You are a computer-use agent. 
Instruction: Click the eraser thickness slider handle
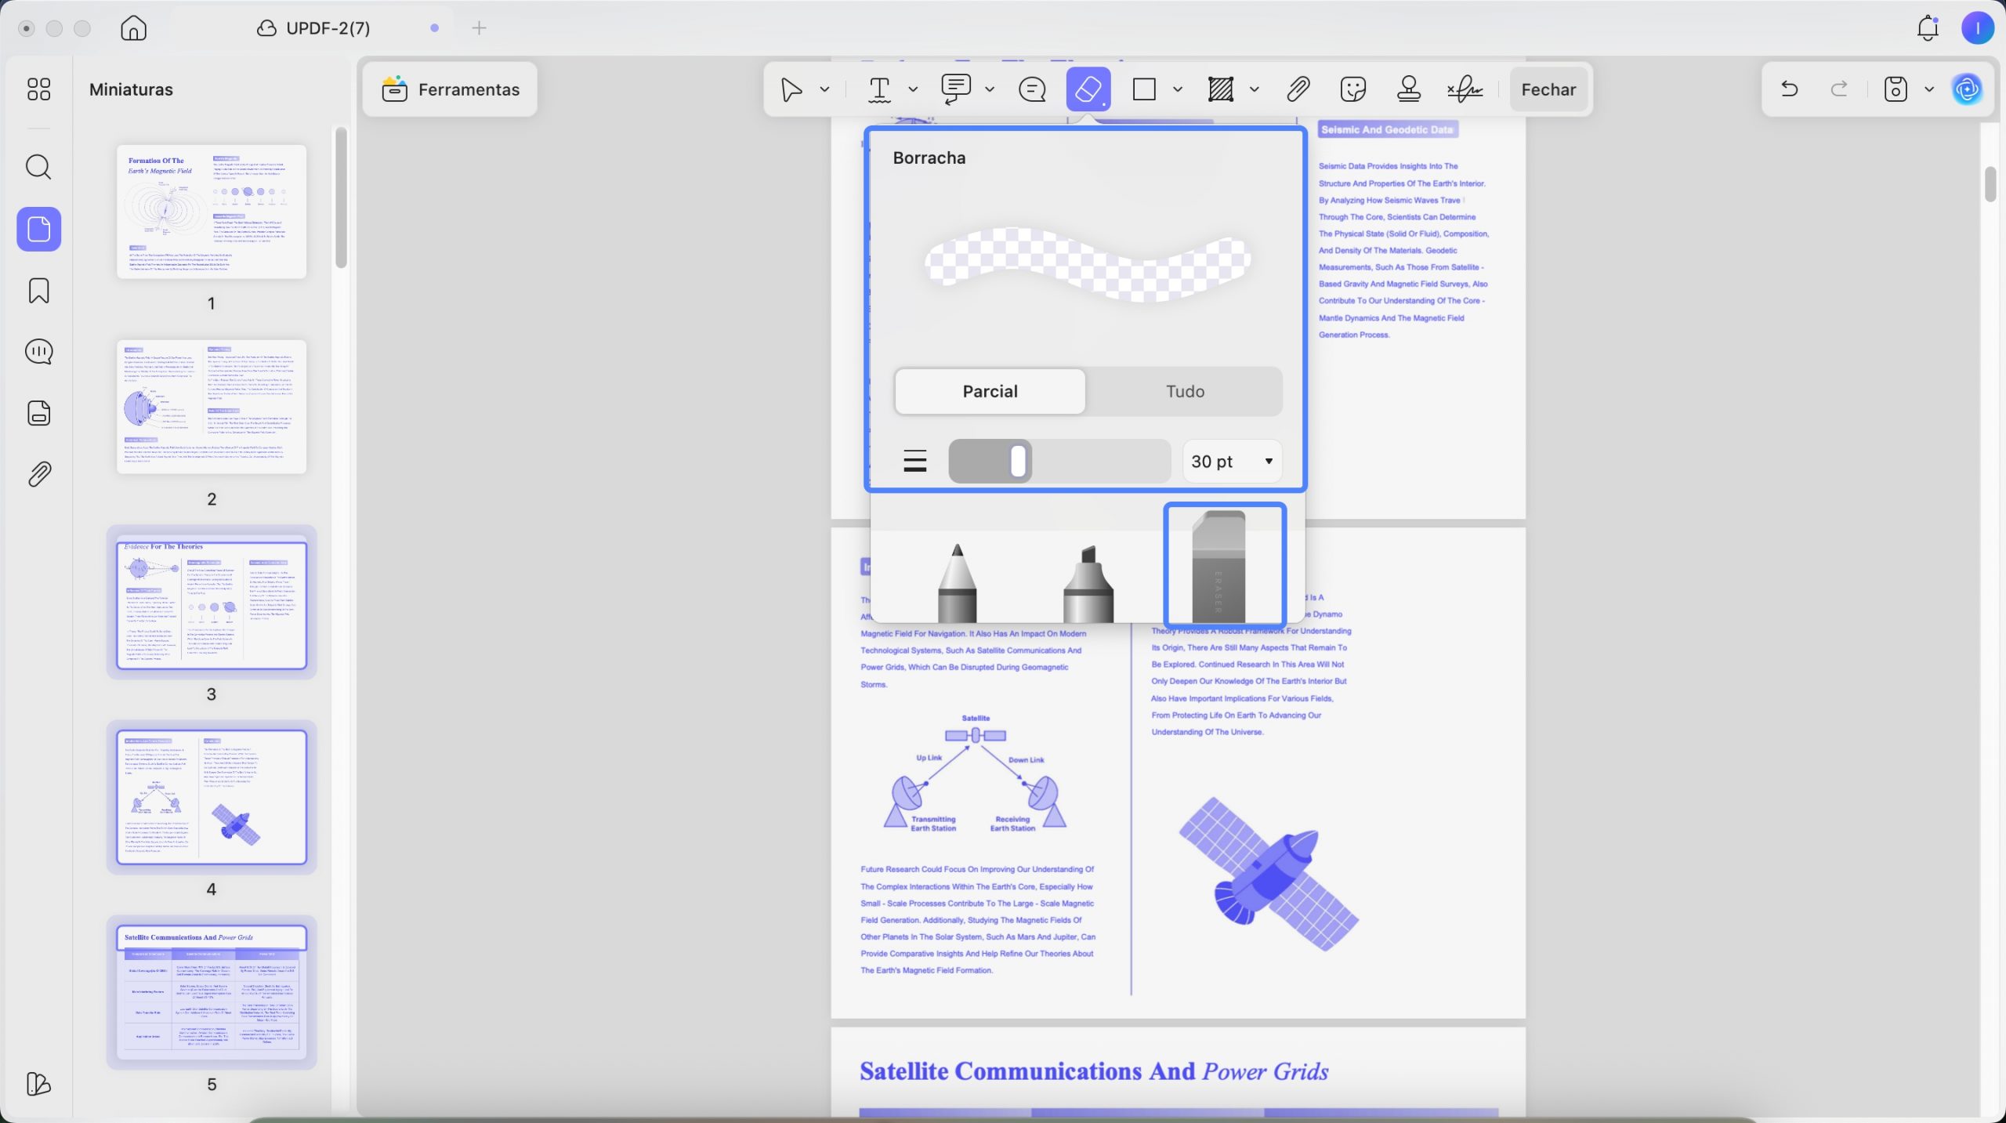click(1017, 462)
